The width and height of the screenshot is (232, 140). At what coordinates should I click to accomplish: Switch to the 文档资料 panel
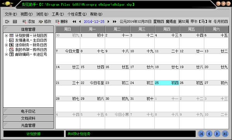(x=28, y=118)
